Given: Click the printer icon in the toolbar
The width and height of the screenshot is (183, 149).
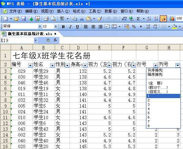Looking at the screenshot, I should [46, 19].
